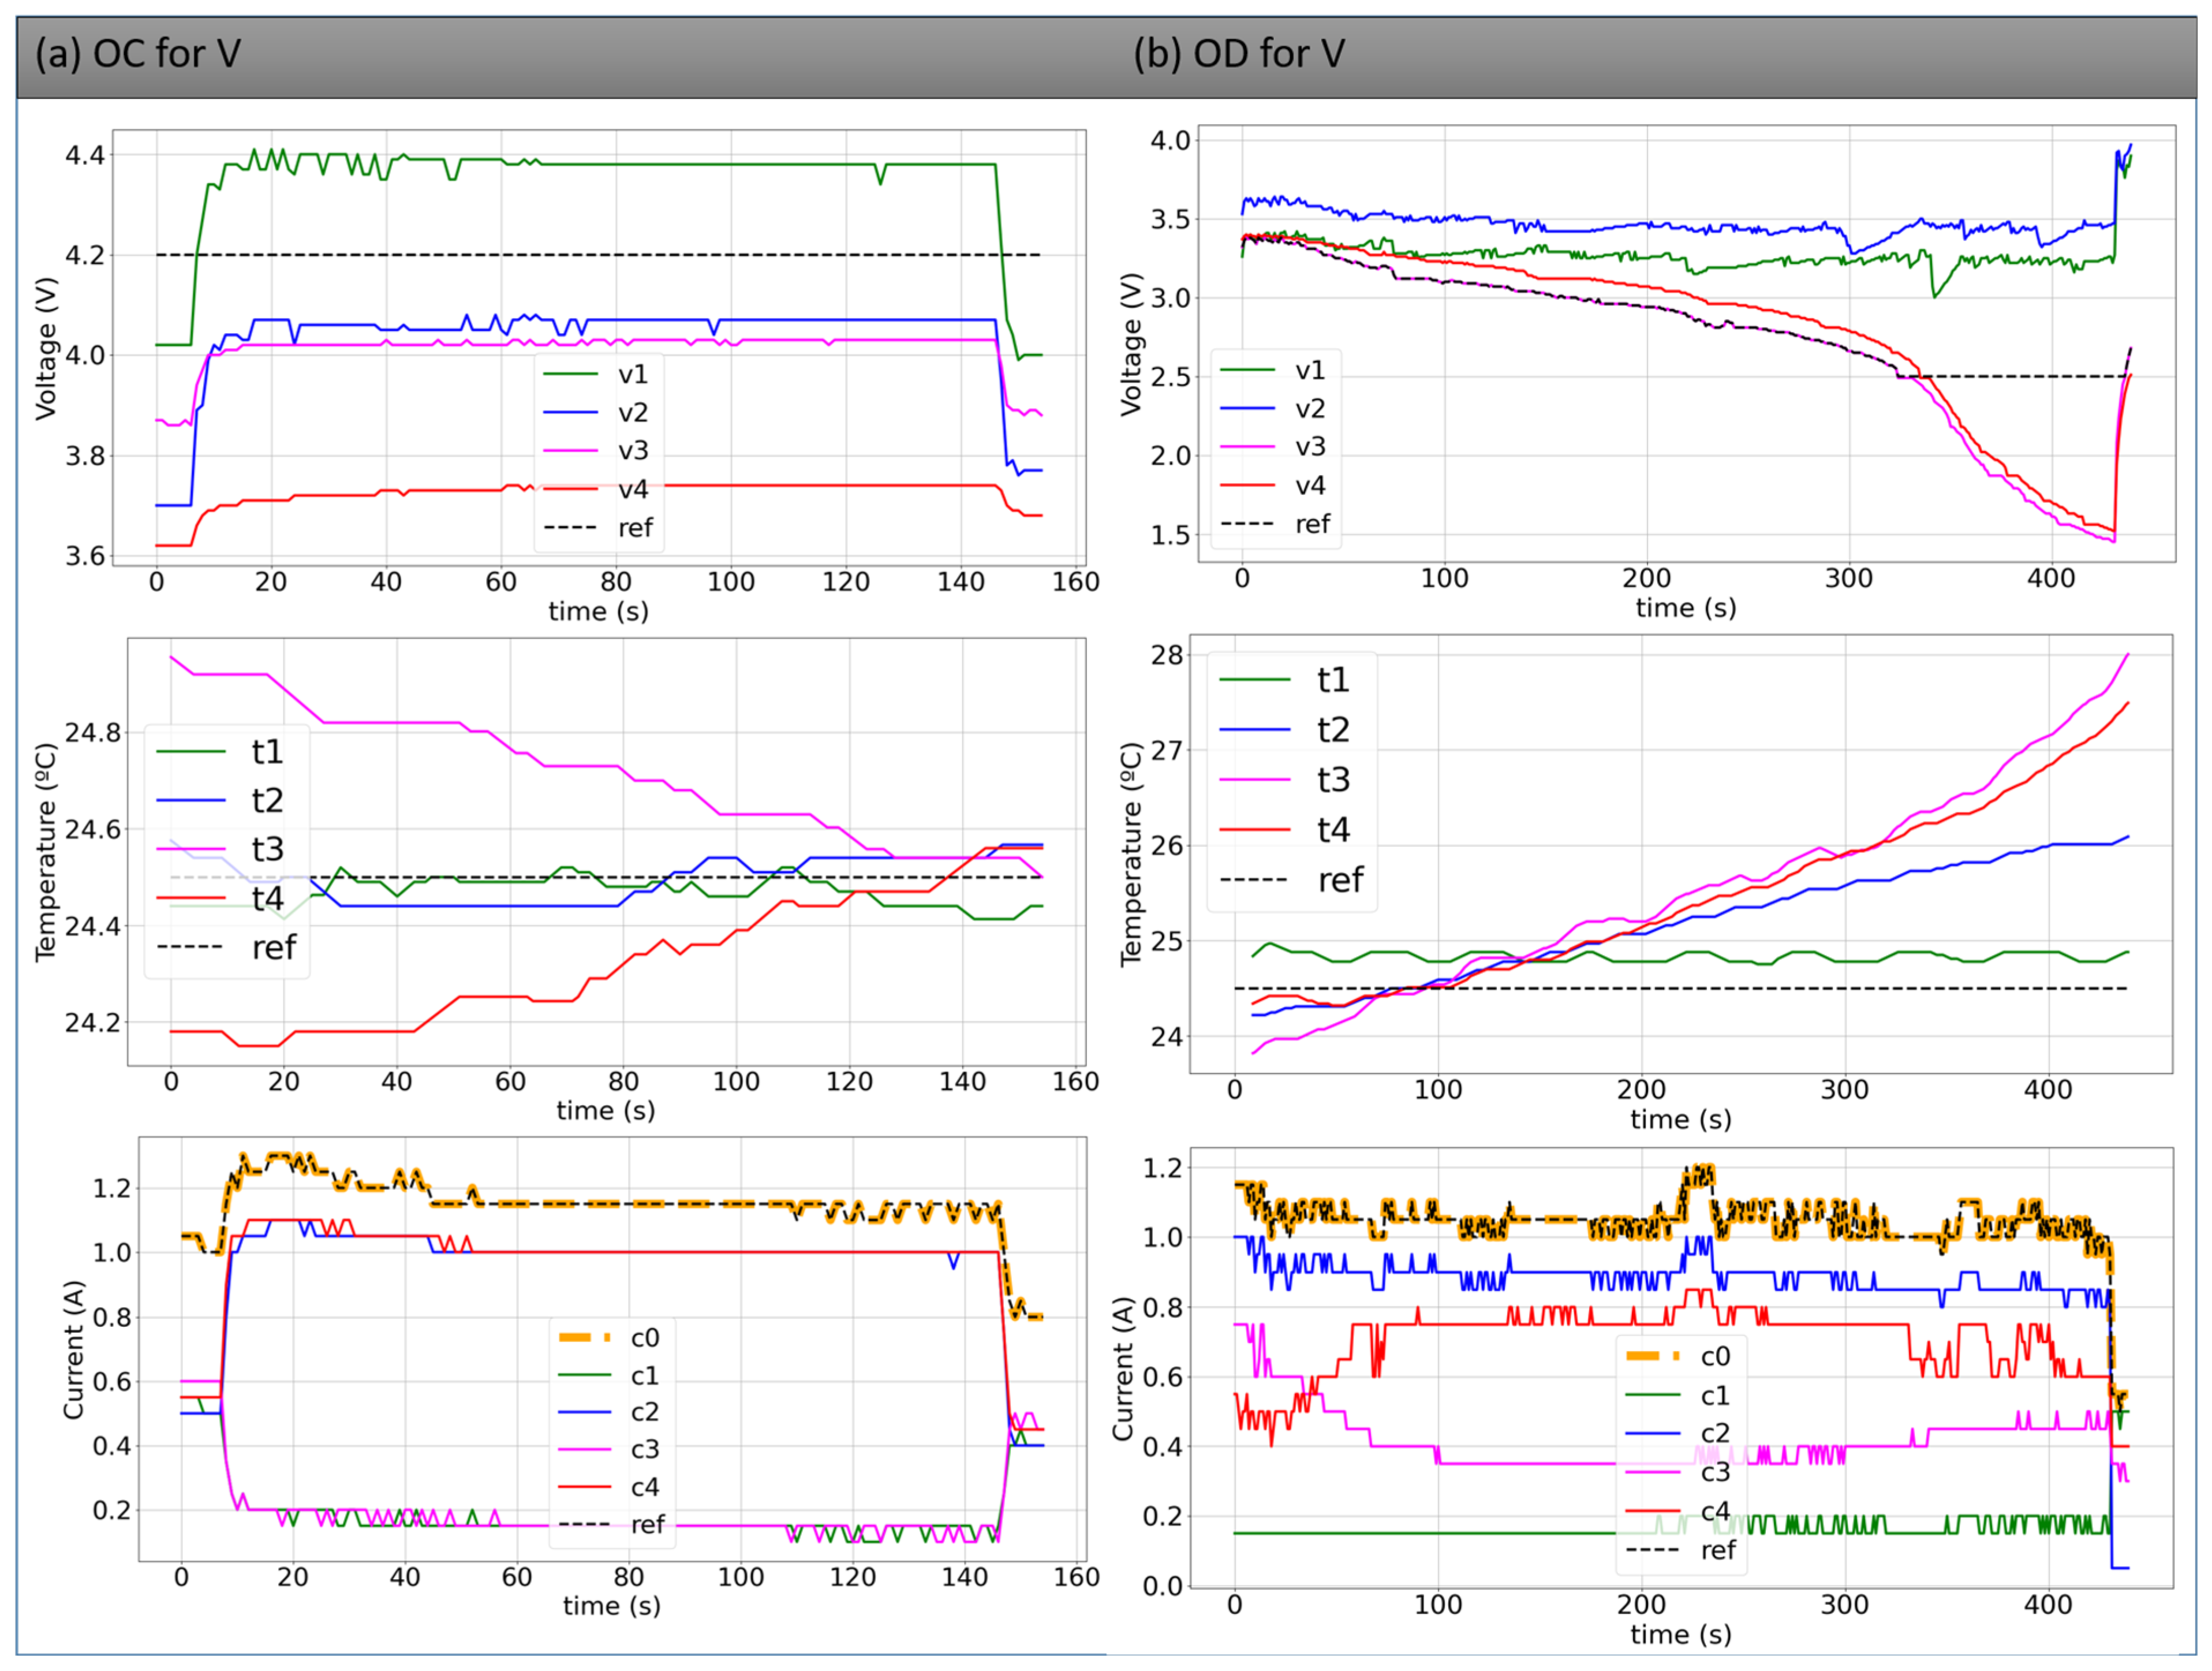Click t3 legend entry in OC temperature plot
The width and height of the screenshot is (2212, 1671).
coord(220,849)
